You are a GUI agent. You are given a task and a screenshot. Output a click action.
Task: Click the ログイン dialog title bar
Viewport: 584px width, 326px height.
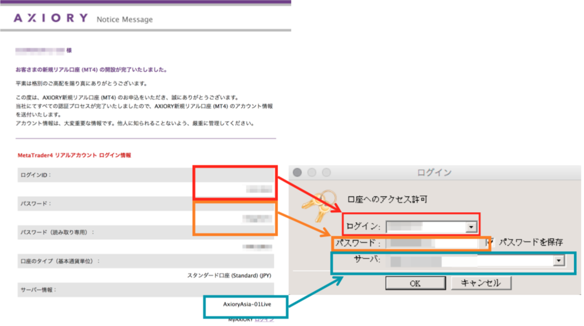[434, 172]
